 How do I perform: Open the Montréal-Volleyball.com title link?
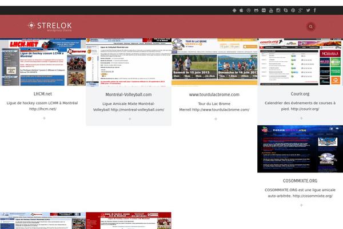click(x=129, y=94)
